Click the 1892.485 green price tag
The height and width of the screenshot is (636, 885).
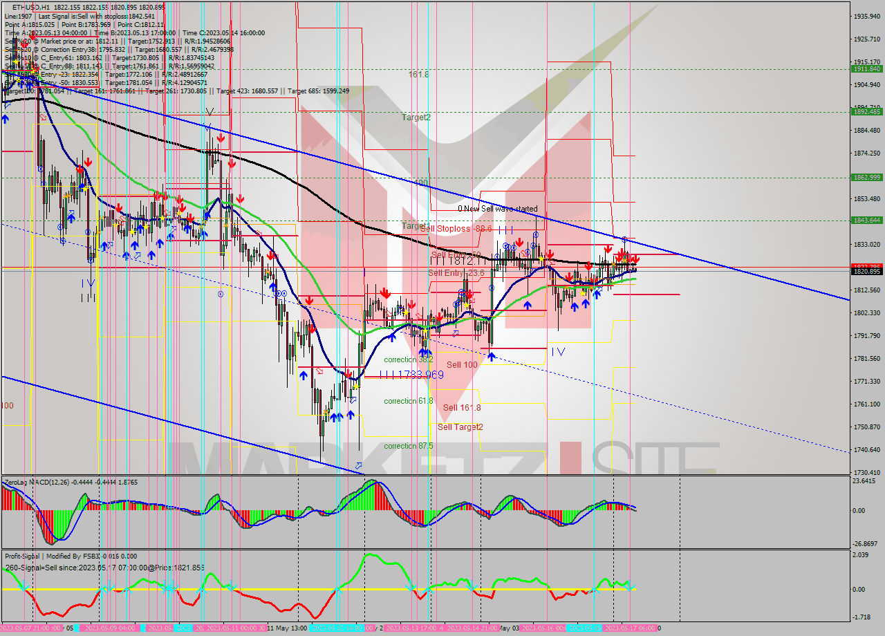[866, 111]
